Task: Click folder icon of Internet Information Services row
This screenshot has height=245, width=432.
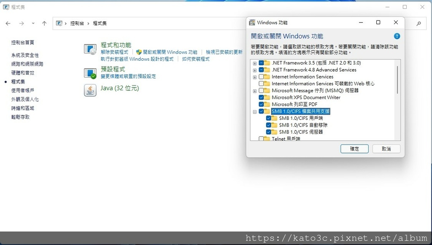Action: click(267, 77)
